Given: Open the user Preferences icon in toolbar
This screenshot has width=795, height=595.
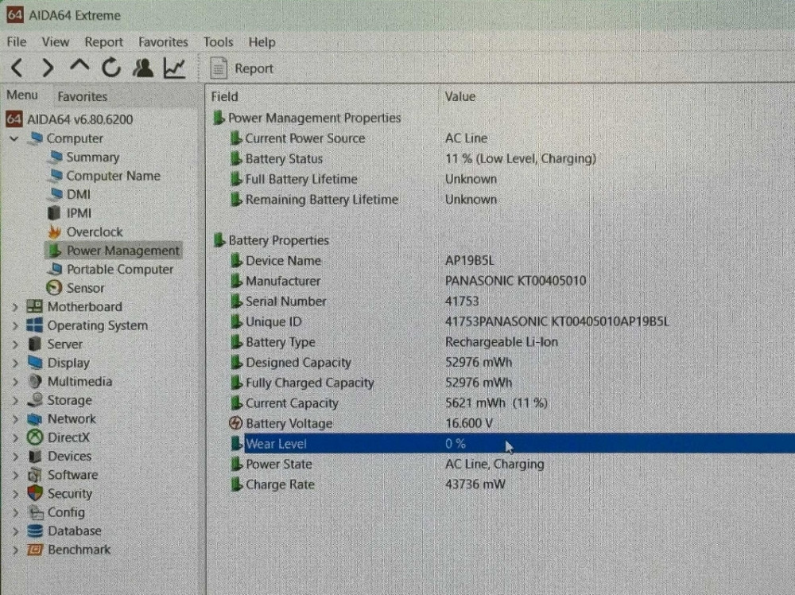Looking at the screenshot, I should click(x=143, y=68).
